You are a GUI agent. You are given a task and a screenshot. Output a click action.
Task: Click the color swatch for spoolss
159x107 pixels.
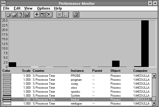7,92
